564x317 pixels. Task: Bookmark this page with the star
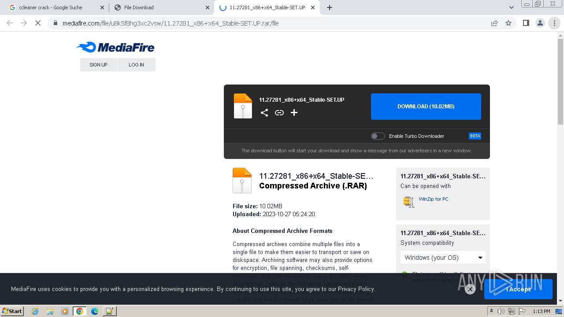tap(508, 23)
